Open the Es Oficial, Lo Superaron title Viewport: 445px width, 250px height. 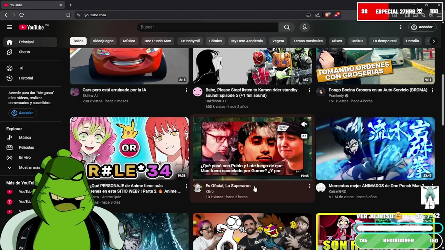(x=228, y=186)
